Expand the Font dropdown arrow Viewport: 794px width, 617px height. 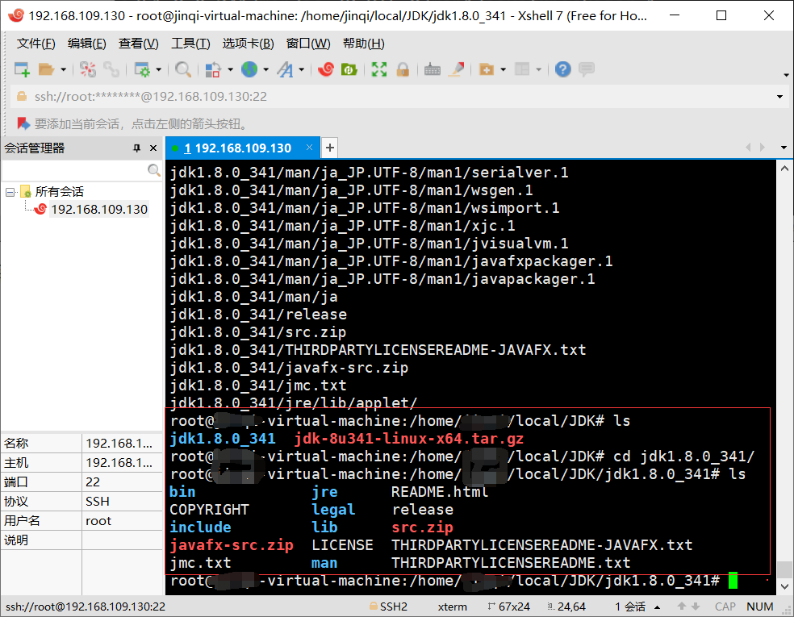301,69
